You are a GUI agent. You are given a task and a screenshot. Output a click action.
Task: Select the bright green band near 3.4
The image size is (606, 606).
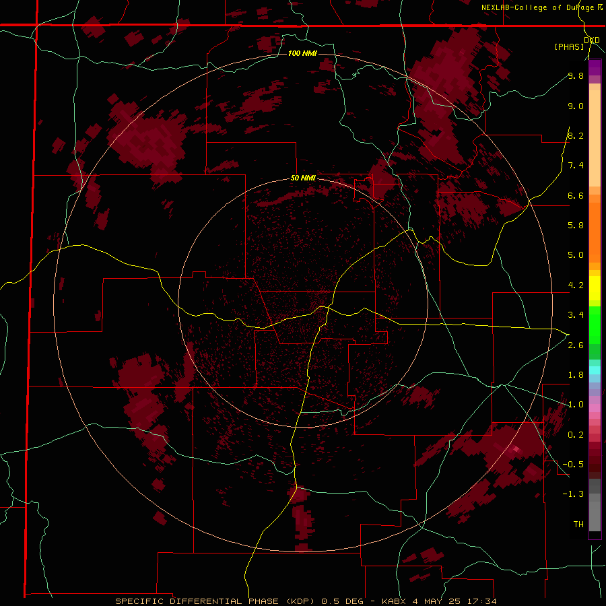click(595, 325)
